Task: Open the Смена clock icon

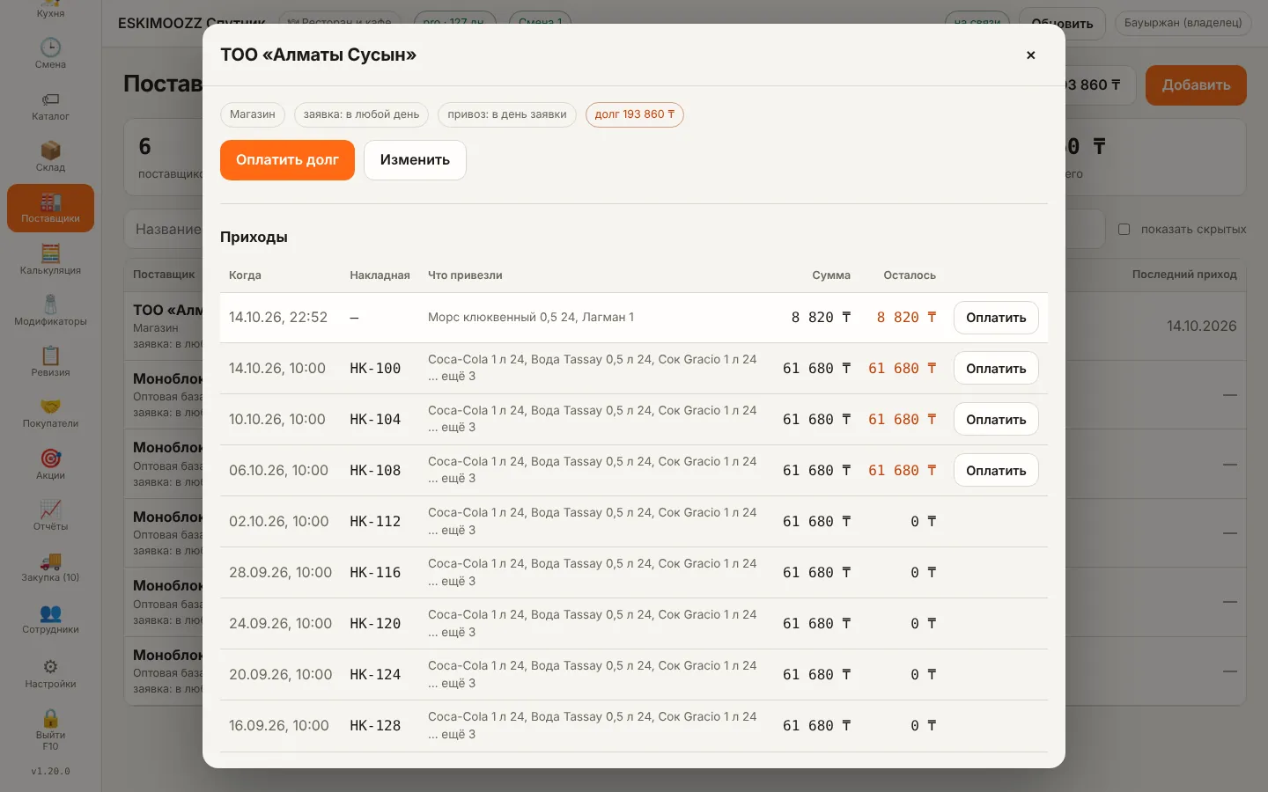Action: pyautogui.click(x=50, y=48)
